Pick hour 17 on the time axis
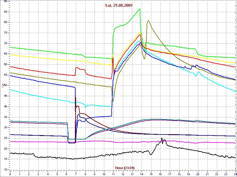This screenshot has width=237, height=177. pos(170,174)
